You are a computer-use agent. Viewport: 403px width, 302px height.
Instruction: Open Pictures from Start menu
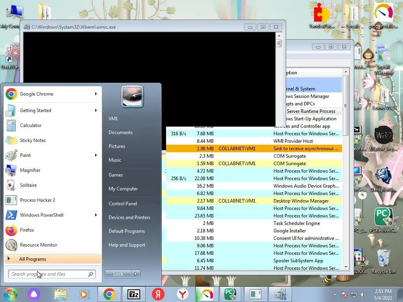116,146
